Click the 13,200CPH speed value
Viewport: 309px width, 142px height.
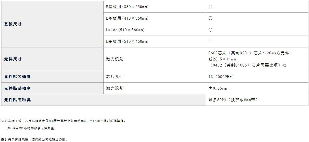[x=220, y=77]
